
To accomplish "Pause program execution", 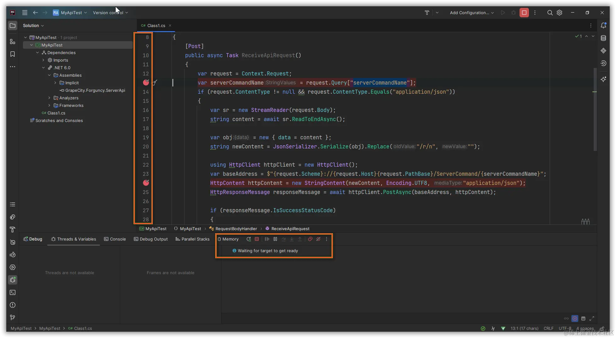I will coord(275,239).
